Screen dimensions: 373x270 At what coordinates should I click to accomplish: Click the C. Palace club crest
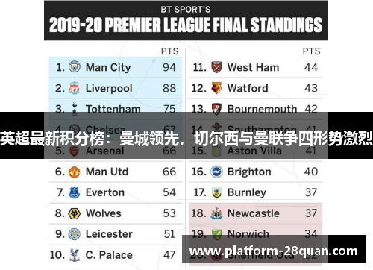74,255
